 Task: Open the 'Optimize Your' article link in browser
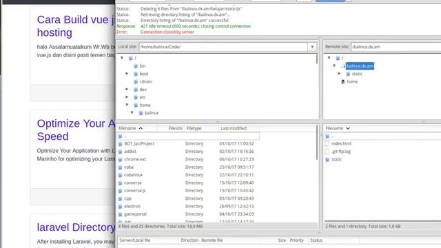click(76, 130)
